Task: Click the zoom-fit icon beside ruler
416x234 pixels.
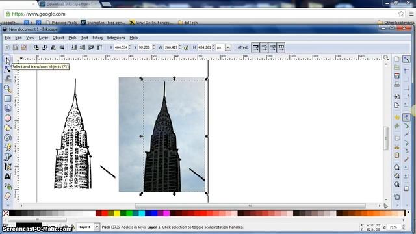Action: (x=386, y=57)
